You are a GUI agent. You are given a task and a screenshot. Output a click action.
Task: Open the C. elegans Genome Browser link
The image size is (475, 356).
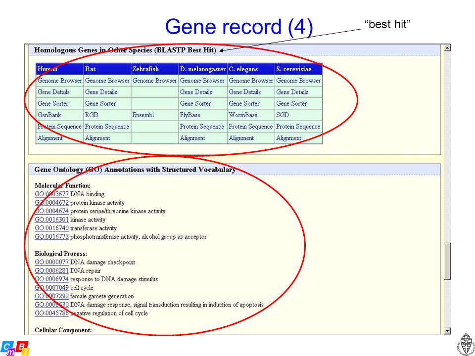[251, 81]
